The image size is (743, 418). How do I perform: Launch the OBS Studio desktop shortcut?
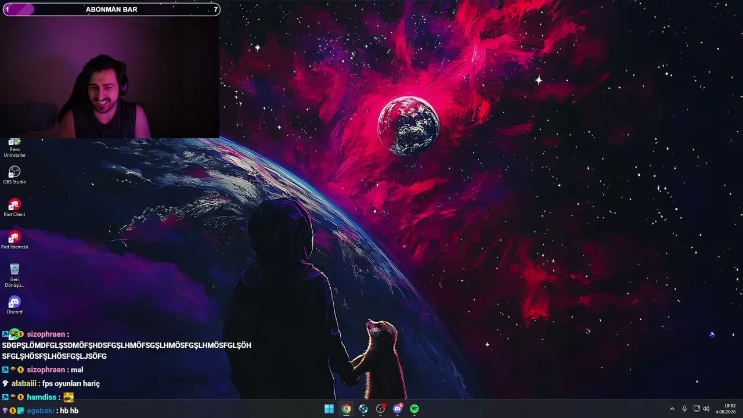coord(15,175)
